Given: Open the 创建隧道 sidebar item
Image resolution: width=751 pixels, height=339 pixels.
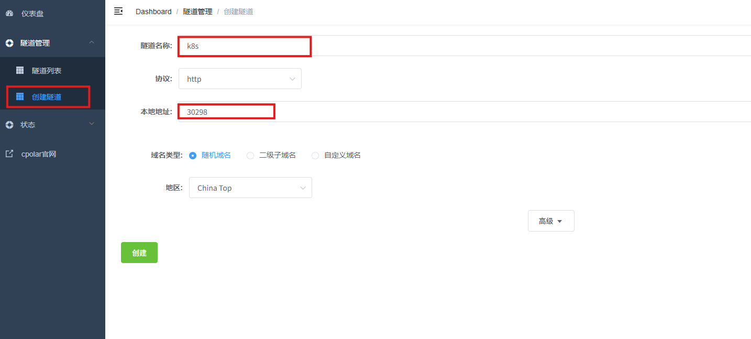Looking at the screenshot, I should click(x=52, y=96).
